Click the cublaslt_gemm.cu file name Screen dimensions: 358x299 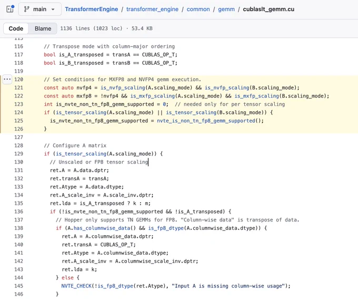268,9
